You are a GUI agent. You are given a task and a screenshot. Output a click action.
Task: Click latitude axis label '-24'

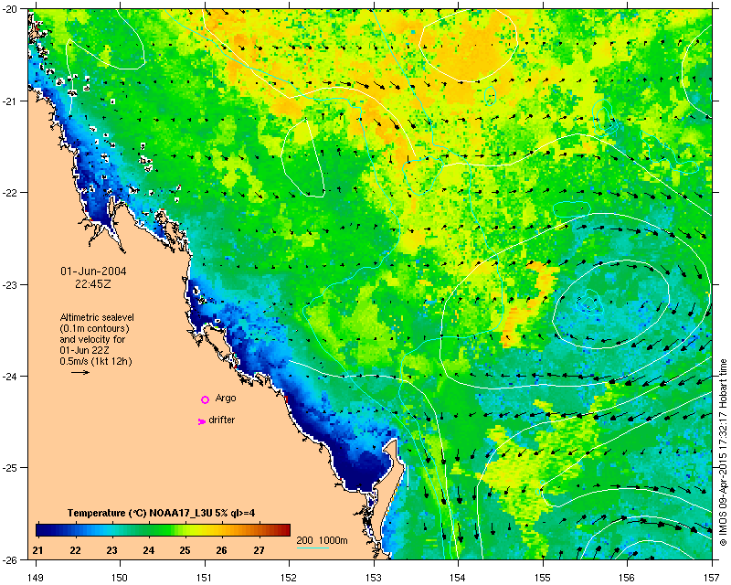10,376
